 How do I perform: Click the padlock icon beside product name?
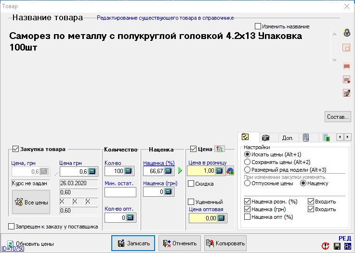pos(346,33)
